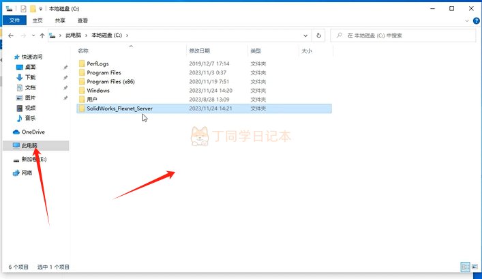Open 图片 in the navigation pane
This screenshot has width=482, height=279.
[x=30, y=98]
